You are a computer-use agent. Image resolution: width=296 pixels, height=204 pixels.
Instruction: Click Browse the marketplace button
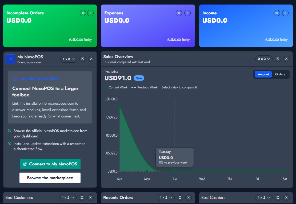coord(50,178)
